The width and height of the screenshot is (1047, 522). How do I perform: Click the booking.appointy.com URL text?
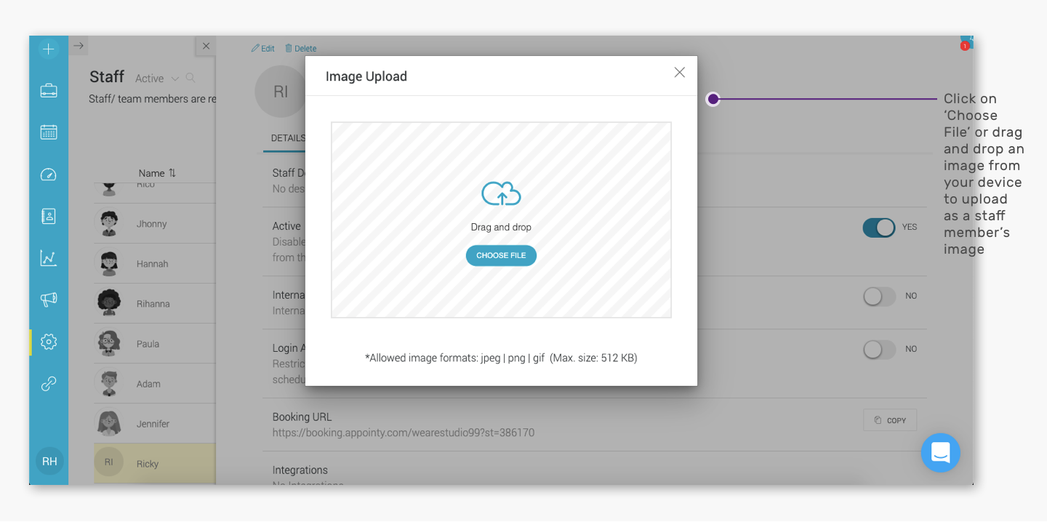pos(404,433)
